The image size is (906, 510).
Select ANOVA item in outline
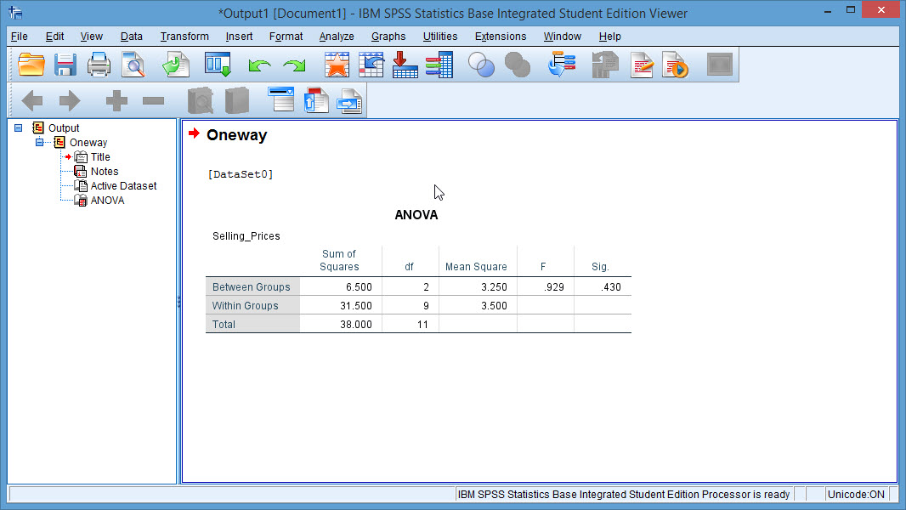tap(107, 200)
